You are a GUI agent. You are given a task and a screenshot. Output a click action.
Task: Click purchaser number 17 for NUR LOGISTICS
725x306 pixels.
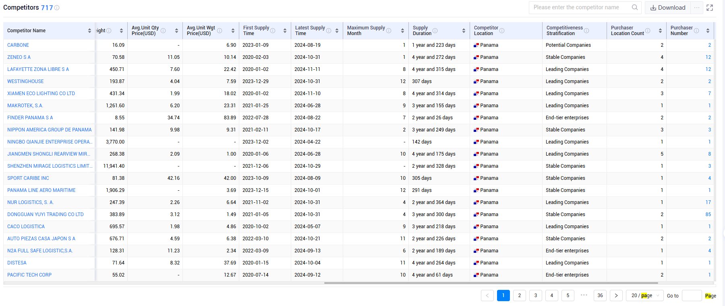coord(708,202)
